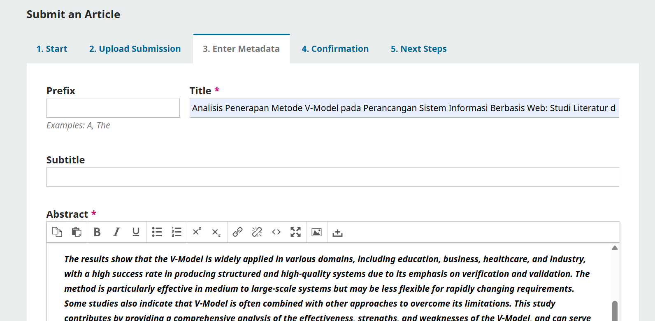This screenshot has width=655, height=321.
Task: Insert a hyperlink in the abstract
Action: (x=237, y=232)
